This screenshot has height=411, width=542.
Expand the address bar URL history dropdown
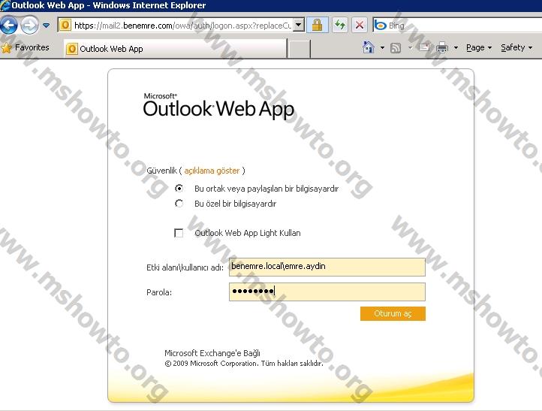pyautogui.click(x=299, y=26)
